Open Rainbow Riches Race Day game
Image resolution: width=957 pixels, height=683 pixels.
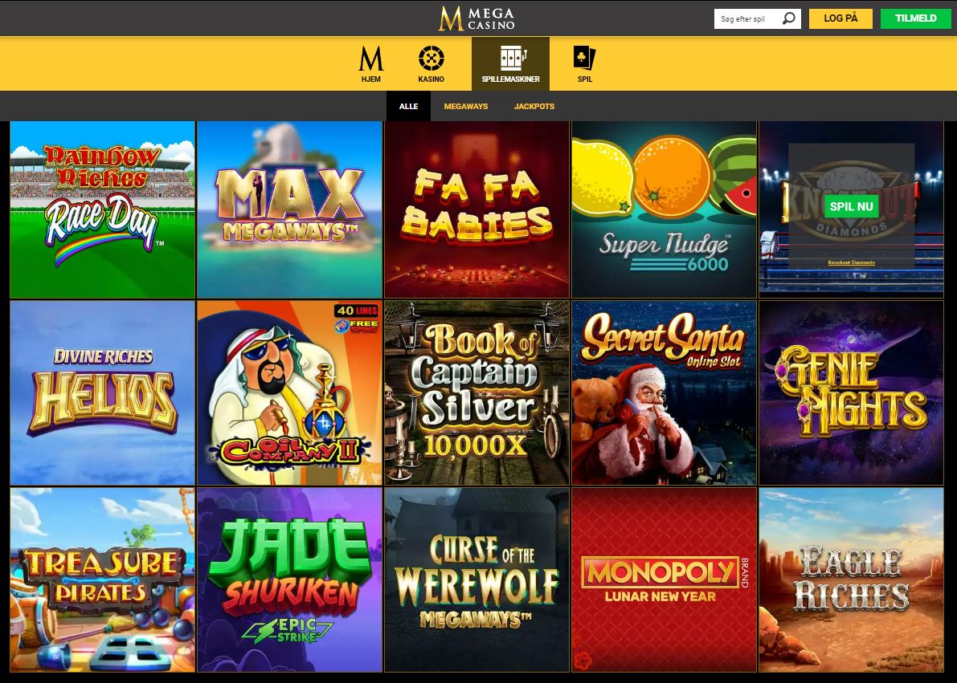[x=103, y=209]
